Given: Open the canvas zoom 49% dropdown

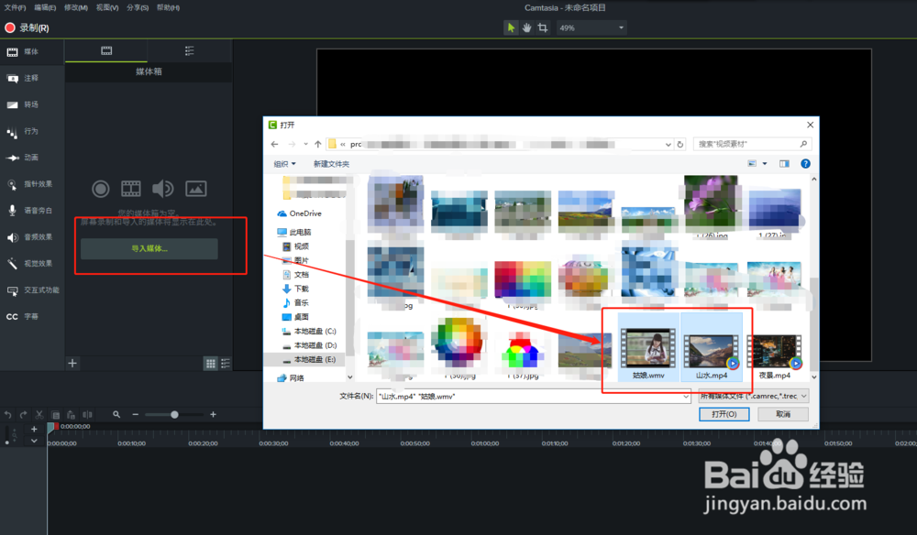Looking at the screenshot, I should click(x=591, y=27).
